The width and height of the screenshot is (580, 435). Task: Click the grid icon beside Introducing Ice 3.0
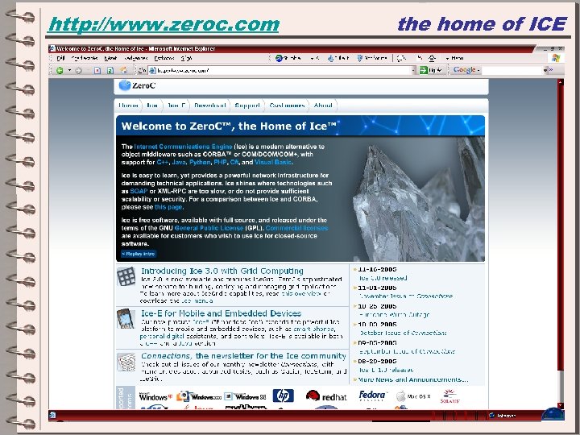tap(126, 276)
